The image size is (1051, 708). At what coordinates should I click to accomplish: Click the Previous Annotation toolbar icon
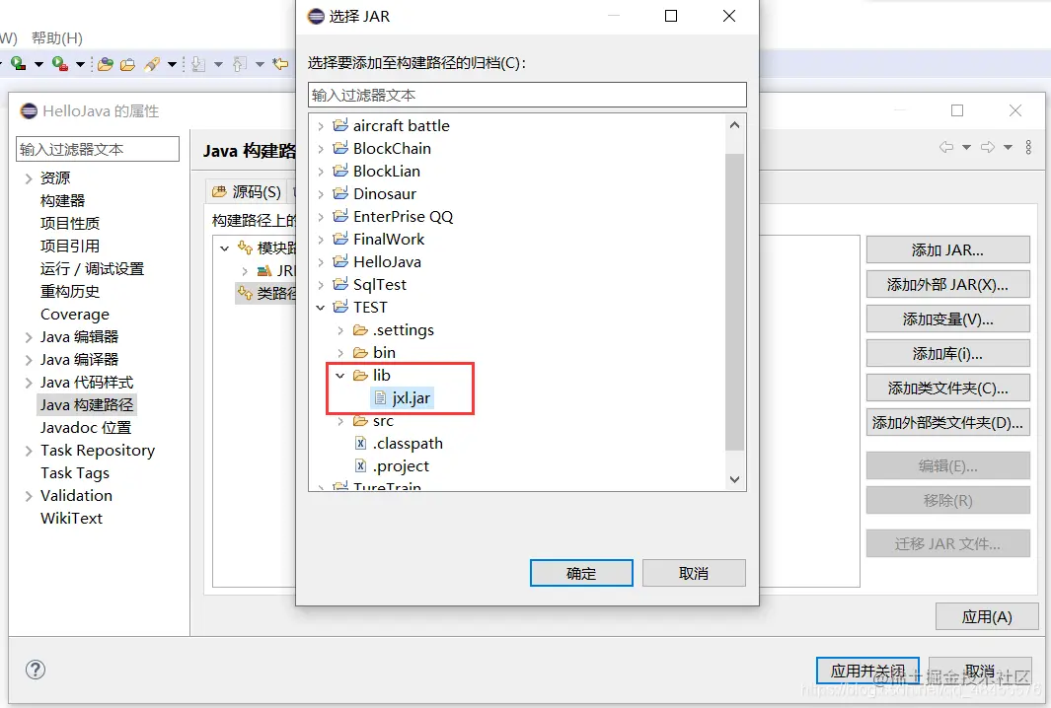click(x=239, y=64)
